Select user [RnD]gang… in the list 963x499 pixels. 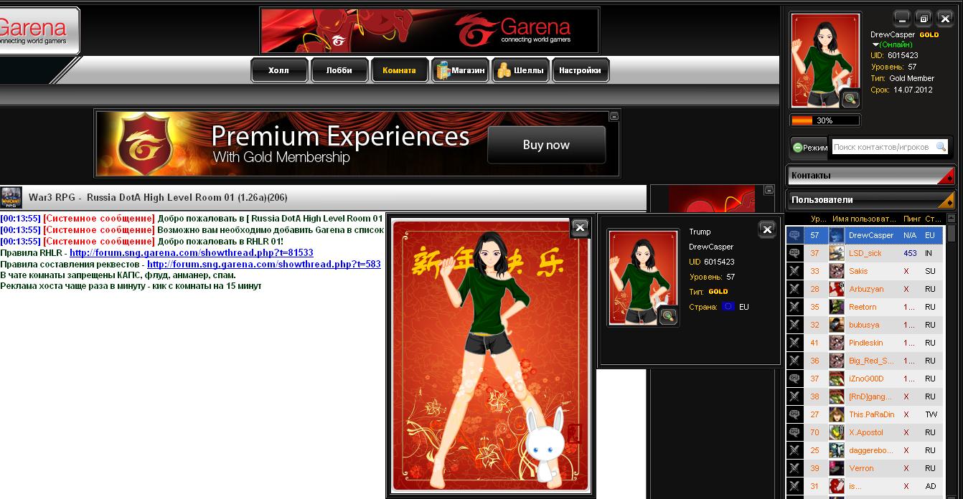865,396
